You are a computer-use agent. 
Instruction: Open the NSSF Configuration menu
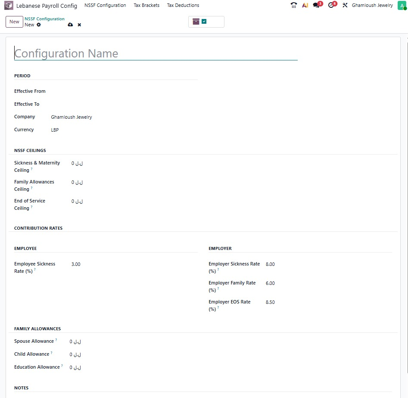coord(105,6)
